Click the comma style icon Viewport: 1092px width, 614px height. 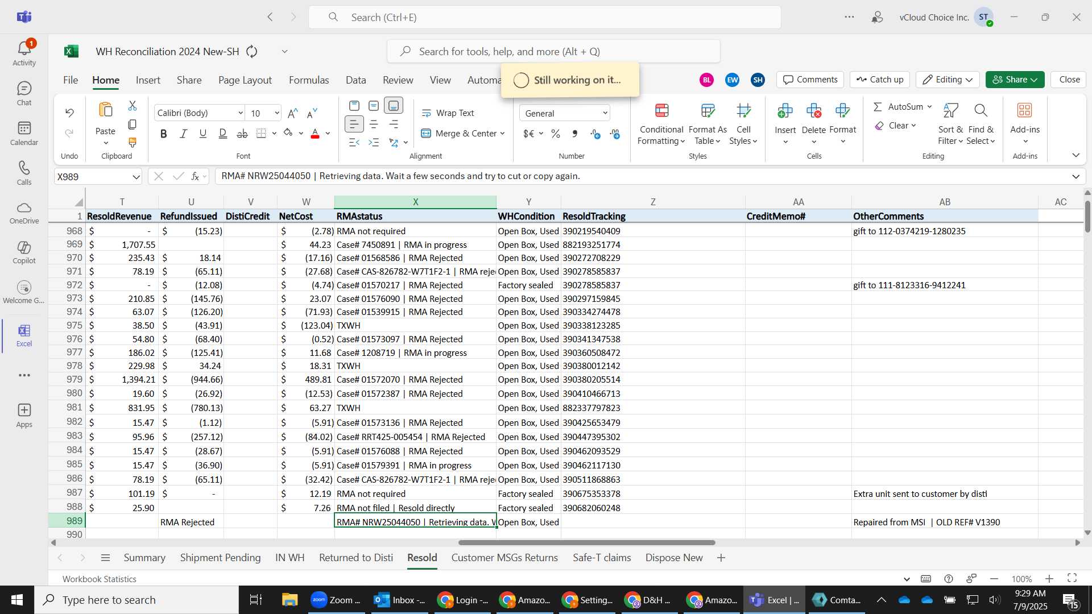(575, 134)
